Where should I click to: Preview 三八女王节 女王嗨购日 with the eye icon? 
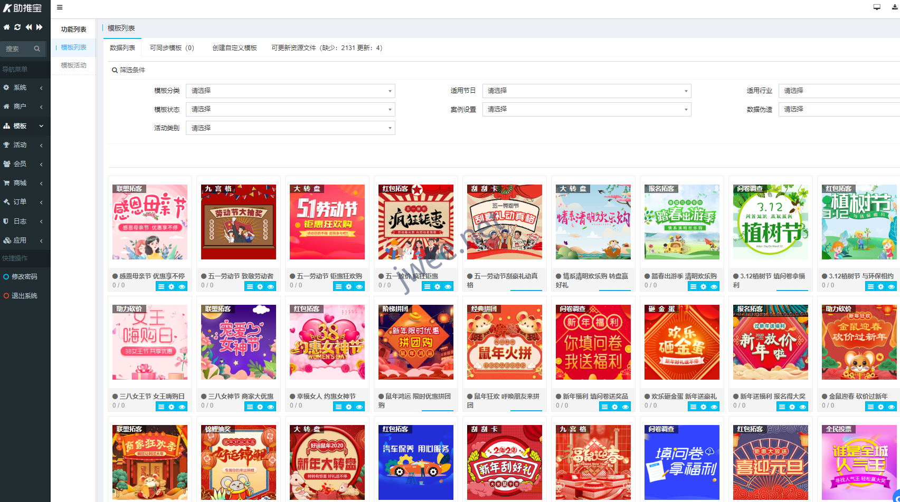tap(182, 407)
